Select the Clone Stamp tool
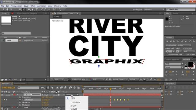196x110 pixels. 45,9
